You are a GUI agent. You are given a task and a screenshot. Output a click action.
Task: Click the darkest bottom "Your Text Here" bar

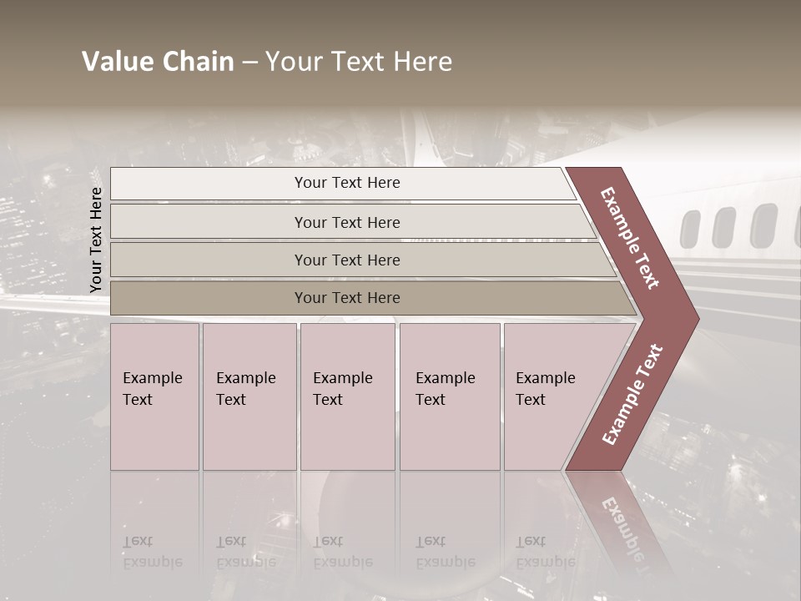[373, 298]
